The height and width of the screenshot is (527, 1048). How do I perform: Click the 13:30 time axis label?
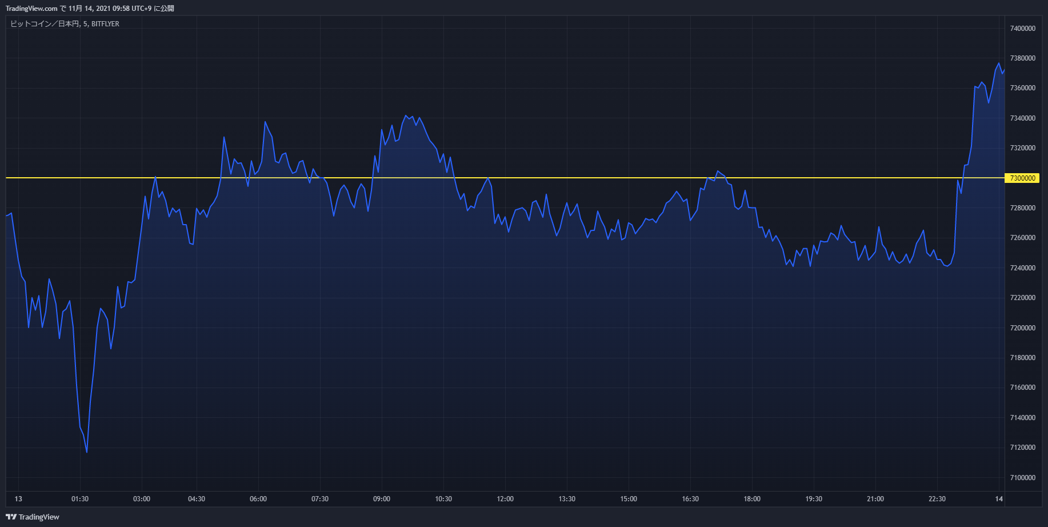tap(567, 499)
